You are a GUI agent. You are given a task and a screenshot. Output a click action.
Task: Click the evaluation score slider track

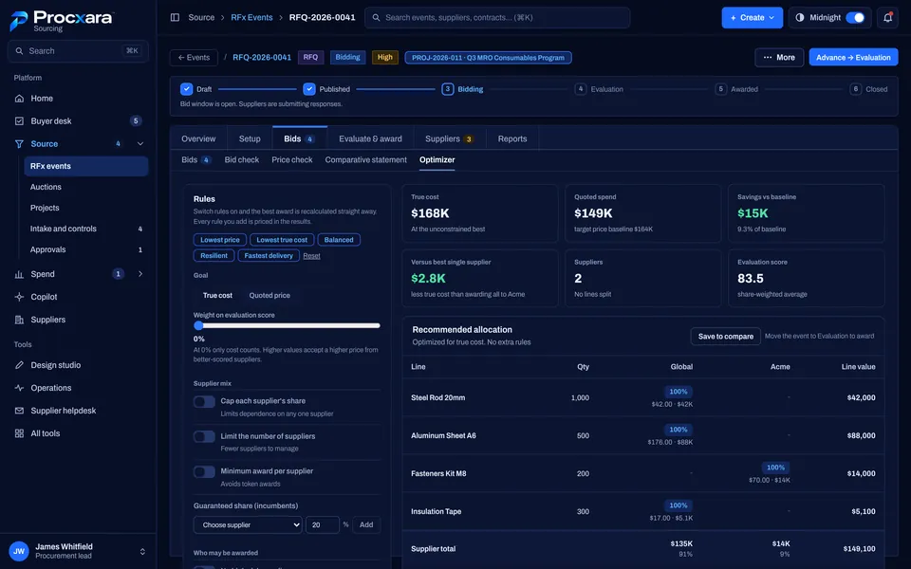click(287, 325)
